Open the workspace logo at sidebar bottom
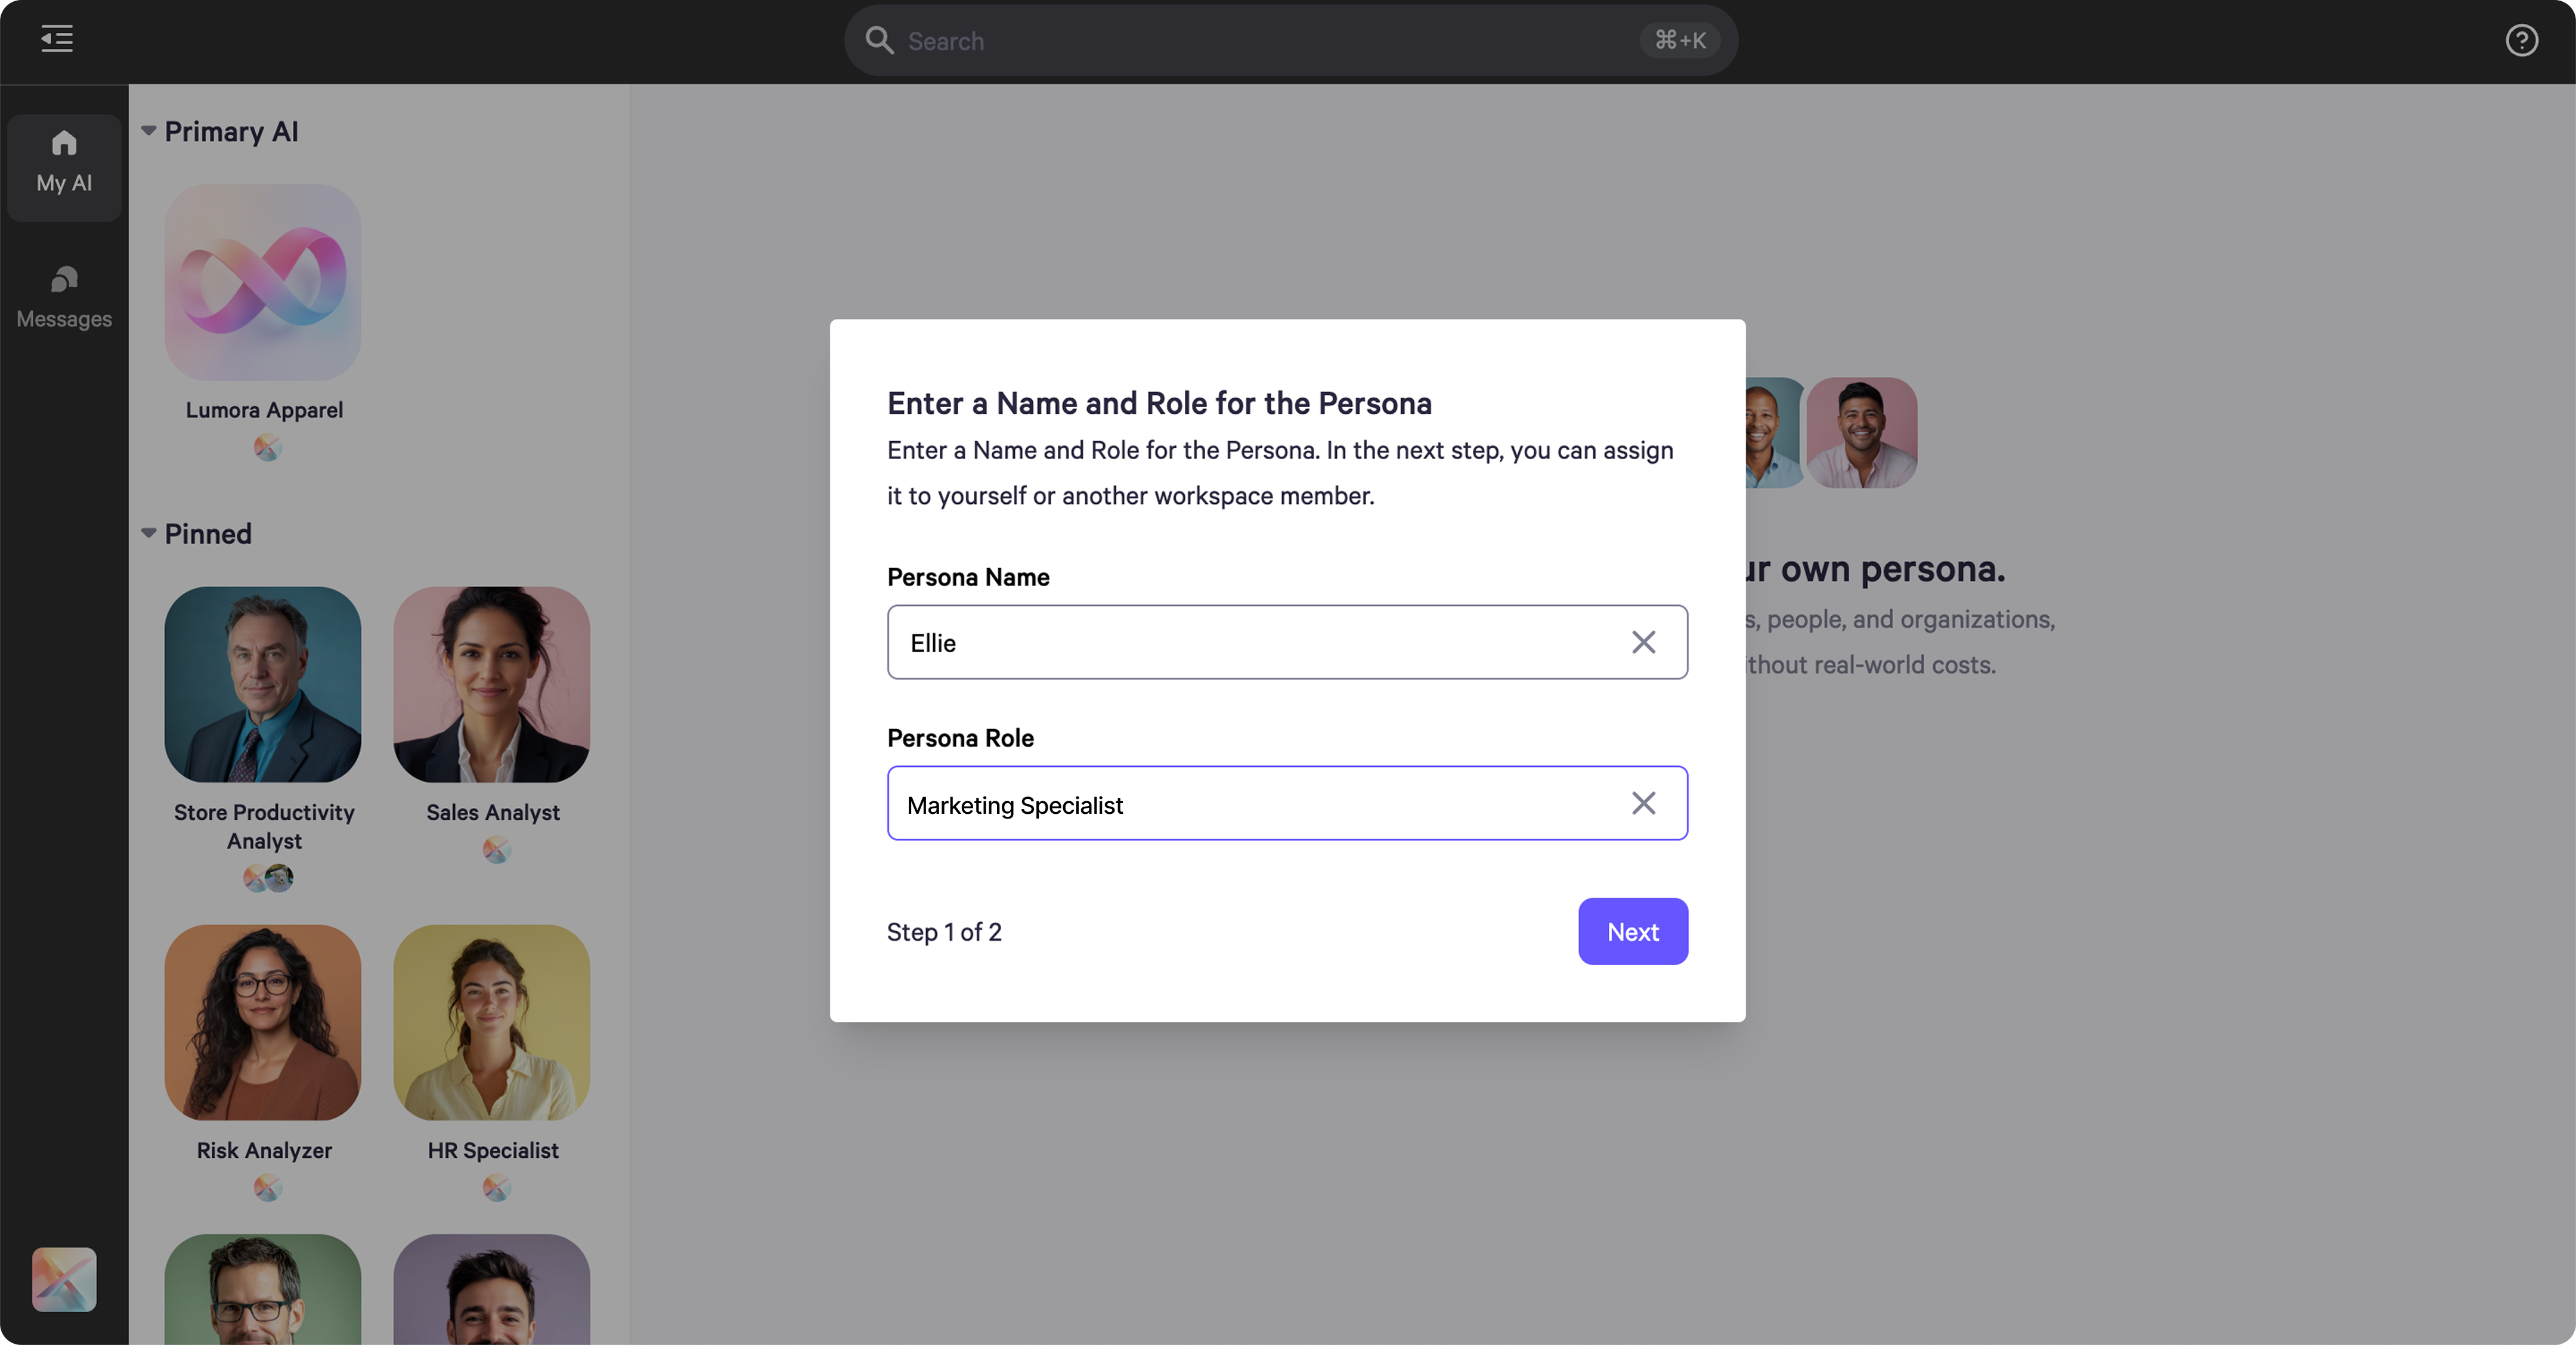2576x1345 pixels. coord(64,1278)
